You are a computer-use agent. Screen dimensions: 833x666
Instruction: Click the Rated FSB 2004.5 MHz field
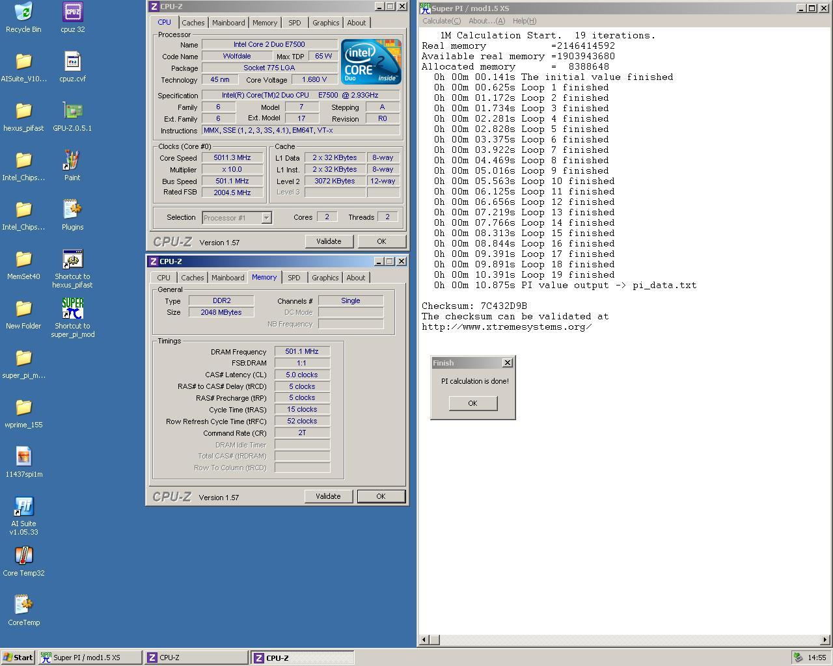(232, 193)
